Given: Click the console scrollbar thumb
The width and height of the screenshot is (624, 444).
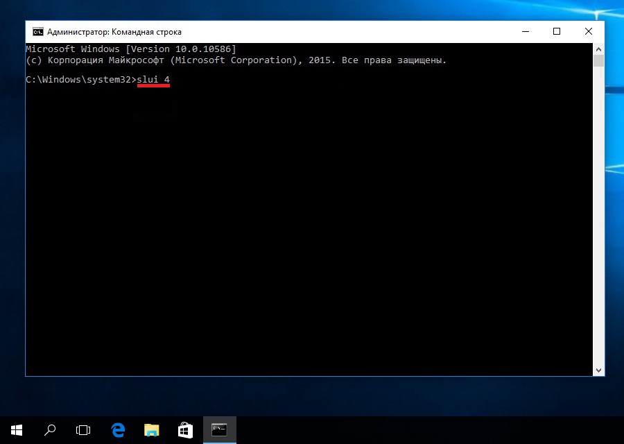Looking at the screenshot, I should coord(598,60).
